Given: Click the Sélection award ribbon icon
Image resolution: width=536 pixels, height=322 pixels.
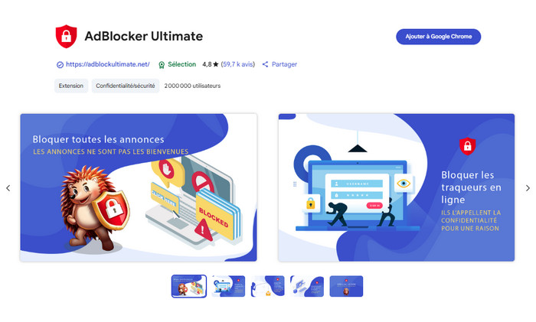Looking at the screenshot, I should [x=162, y=64].
